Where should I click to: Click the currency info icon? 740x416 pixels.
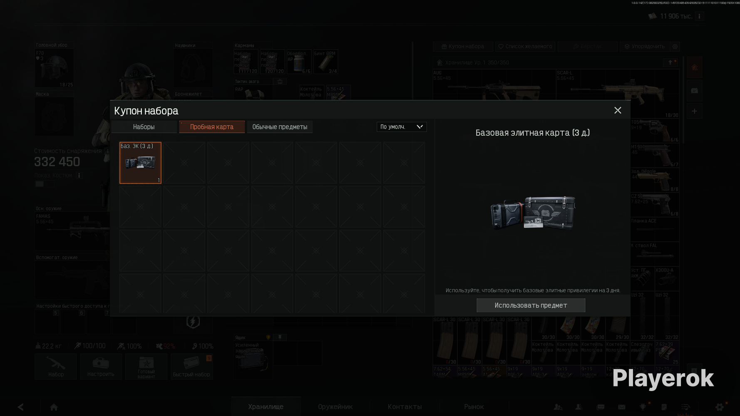699,16
